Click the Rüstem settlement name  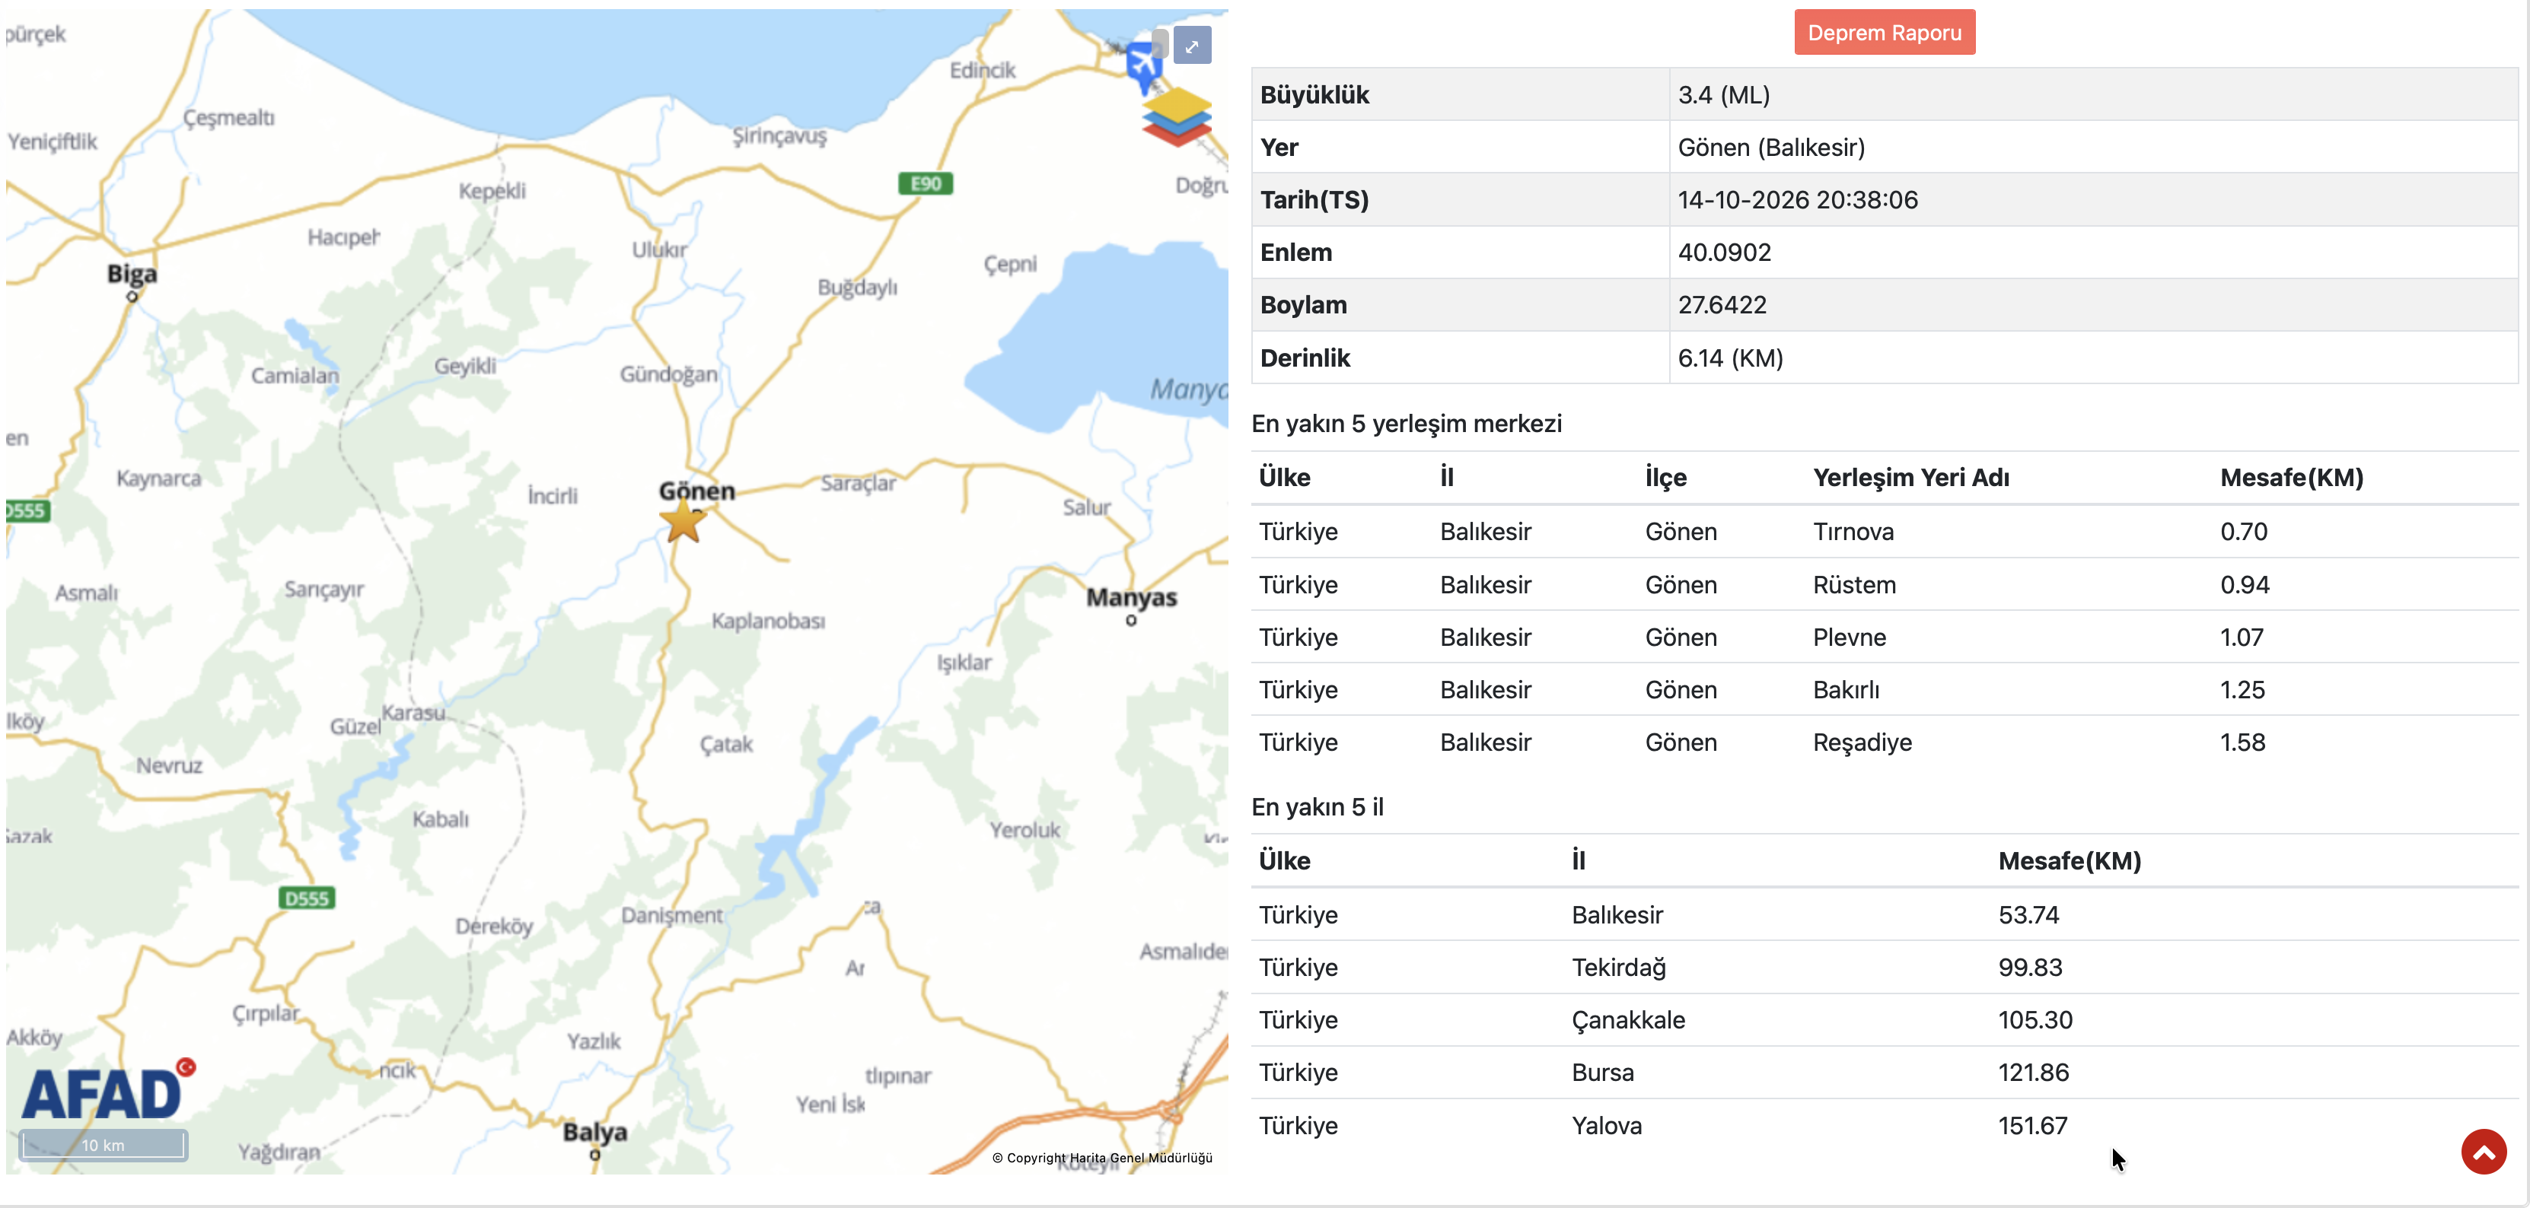1854,585
